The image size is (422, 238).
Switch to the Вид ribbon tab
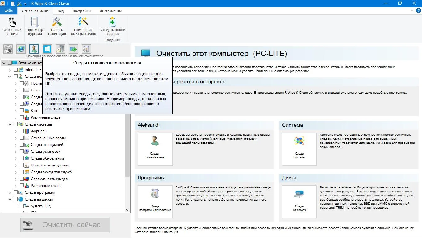[x=61, y=11]
